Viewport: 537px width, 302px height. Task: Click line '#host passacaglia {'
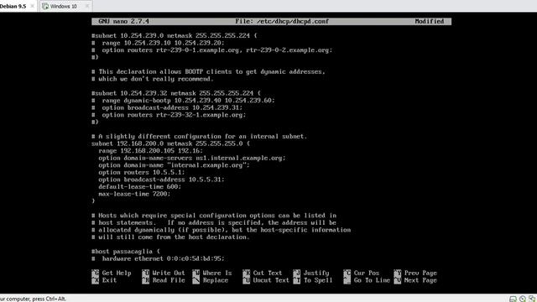point(126,252)
